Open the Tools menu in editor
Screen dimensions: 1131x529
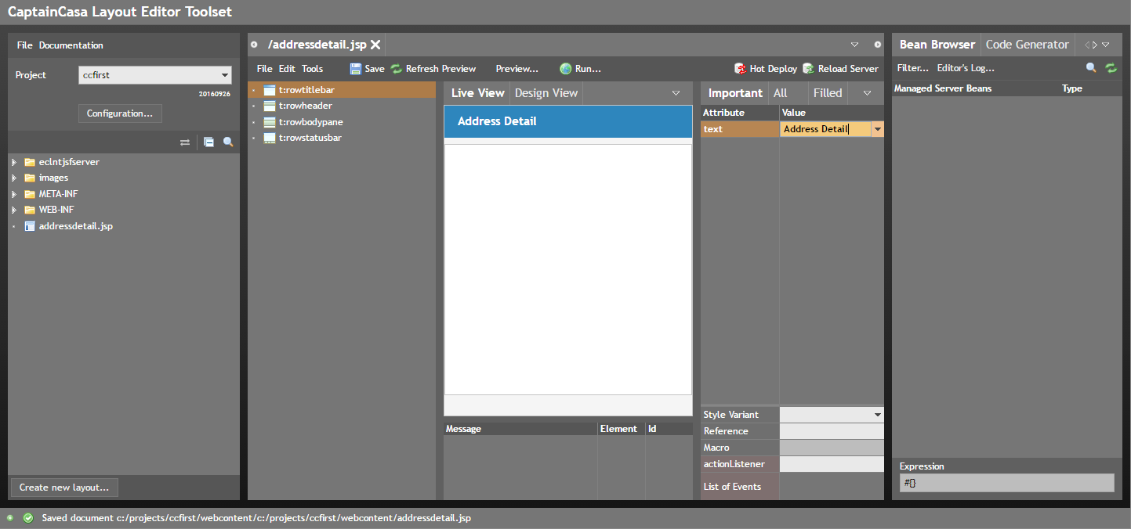(312, 69)
